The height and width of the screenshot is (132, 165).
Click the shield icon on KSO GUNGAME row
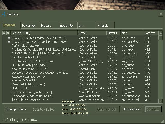coord(9,42)
